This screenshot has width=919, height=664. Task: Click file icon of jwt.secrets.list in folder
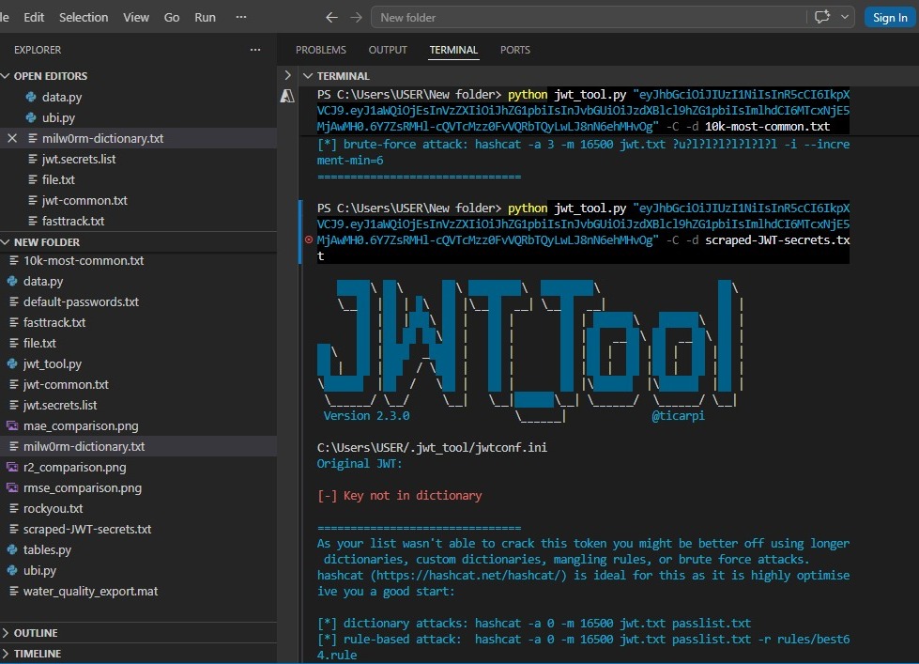pos(13,406)
